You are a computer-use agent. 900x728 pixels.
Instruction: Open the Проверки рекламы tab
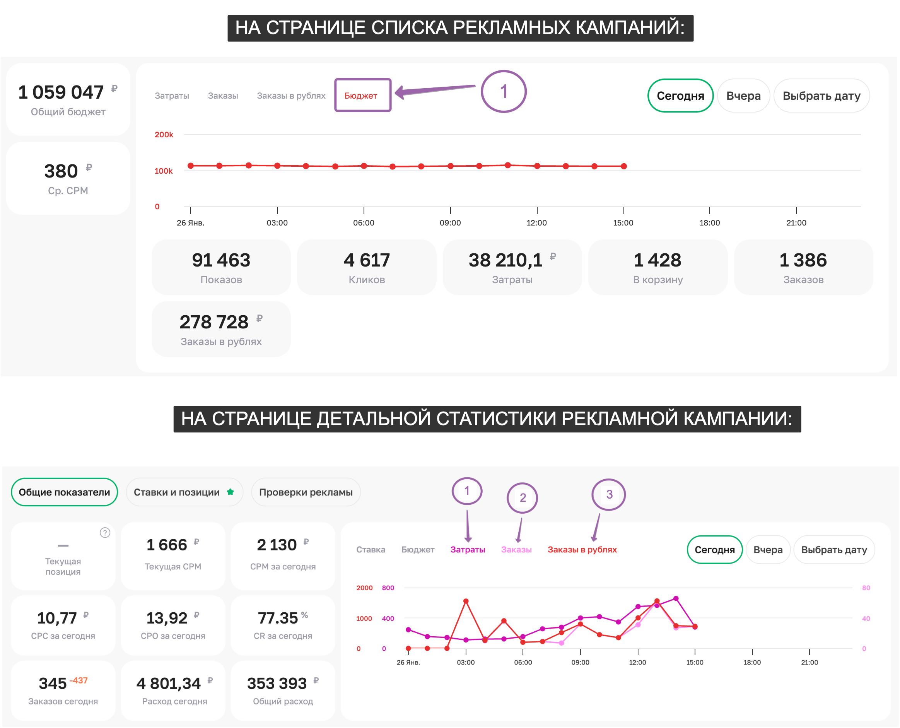(x=306, y=492)
